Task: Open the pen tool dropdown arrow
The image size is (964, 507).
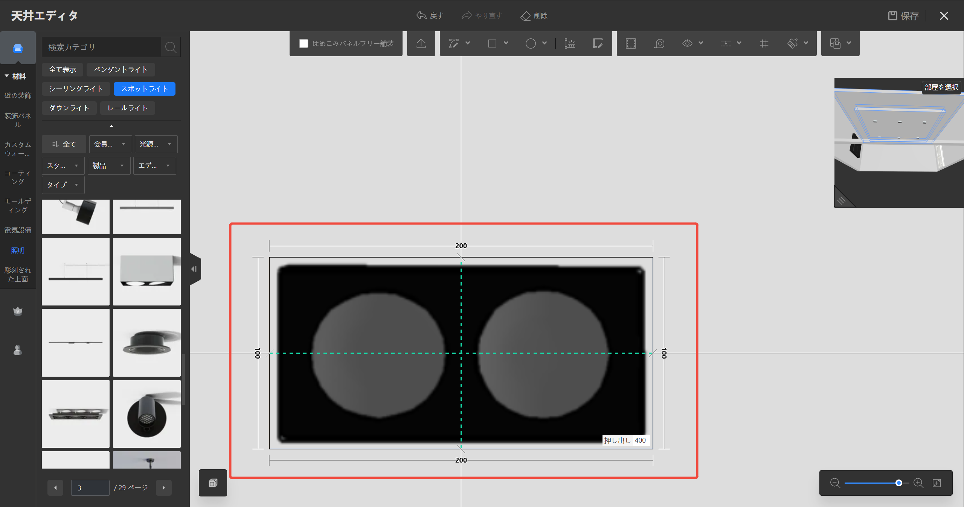Action: pos(468,43)
